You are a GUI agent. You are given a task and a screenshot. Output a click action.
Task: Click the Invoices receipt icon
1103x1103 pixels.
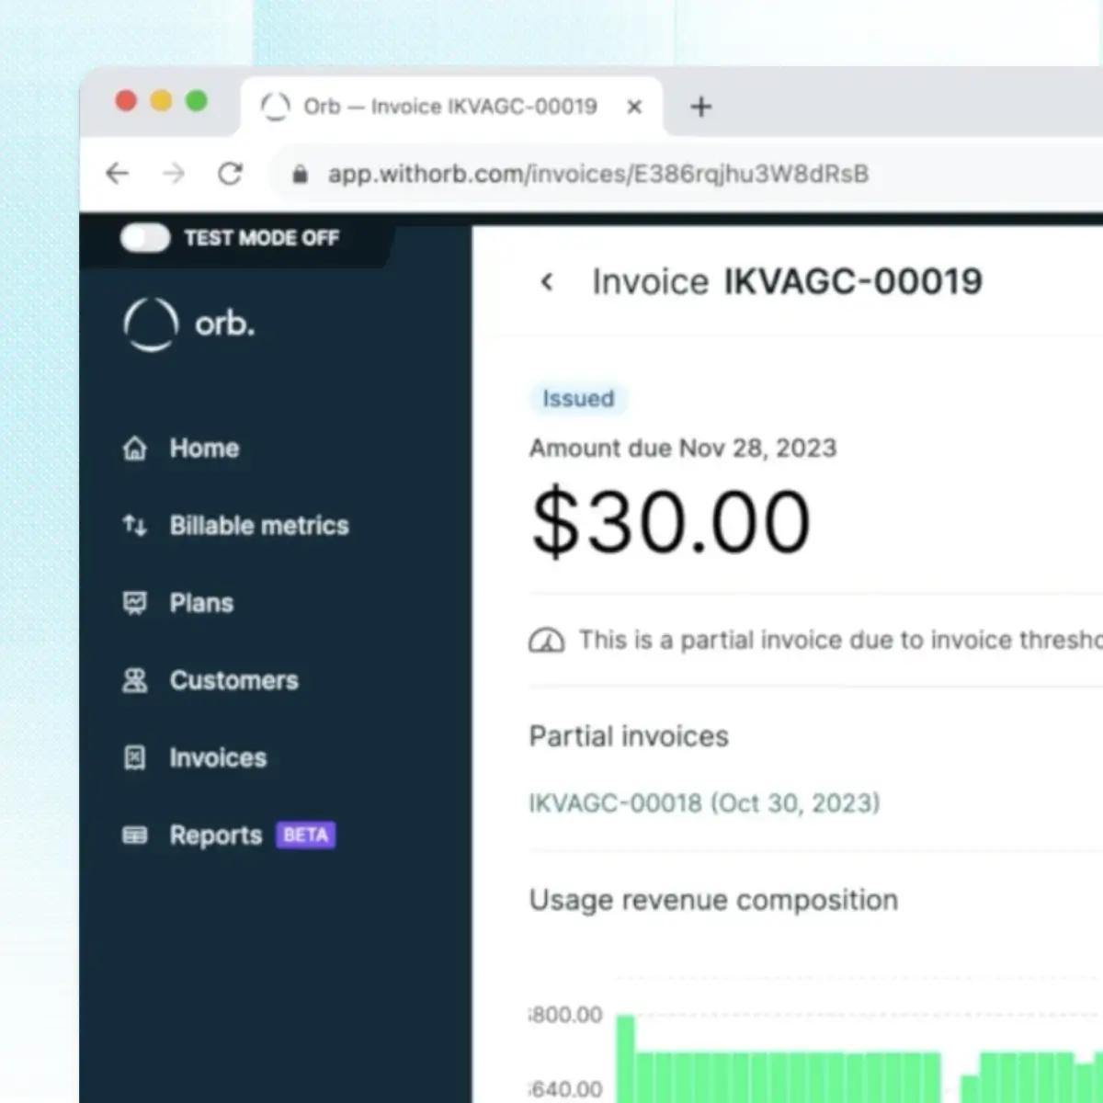[x=135, y=757]
